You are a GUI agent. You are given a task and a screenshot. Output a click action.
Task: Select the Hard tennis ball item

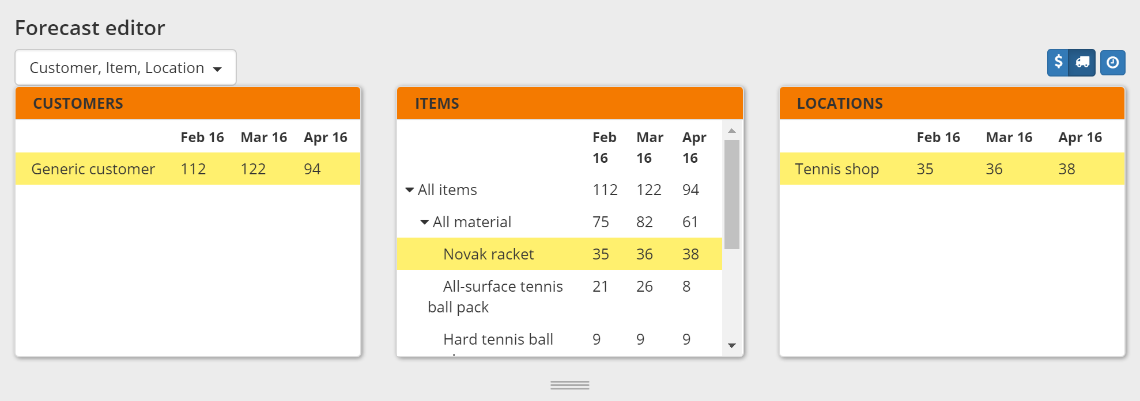pos(498,339)
